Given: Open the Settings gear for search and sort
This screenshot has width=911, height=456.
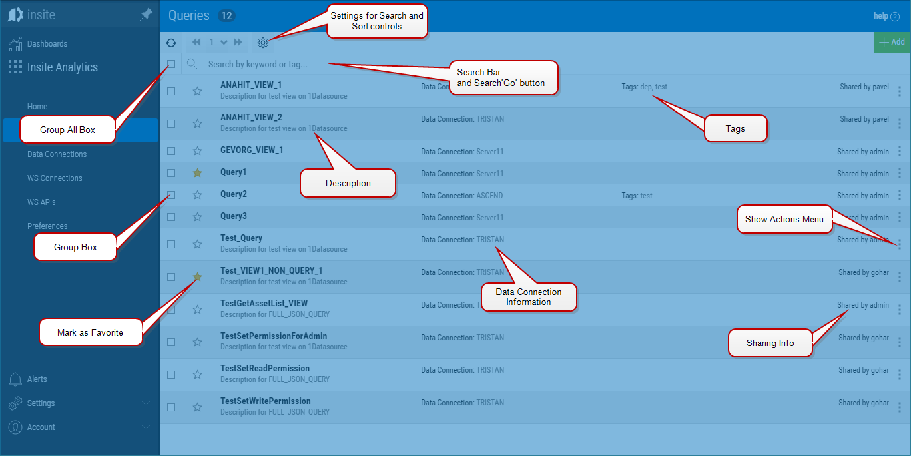Looking at the screenshot, I should 263,42.
